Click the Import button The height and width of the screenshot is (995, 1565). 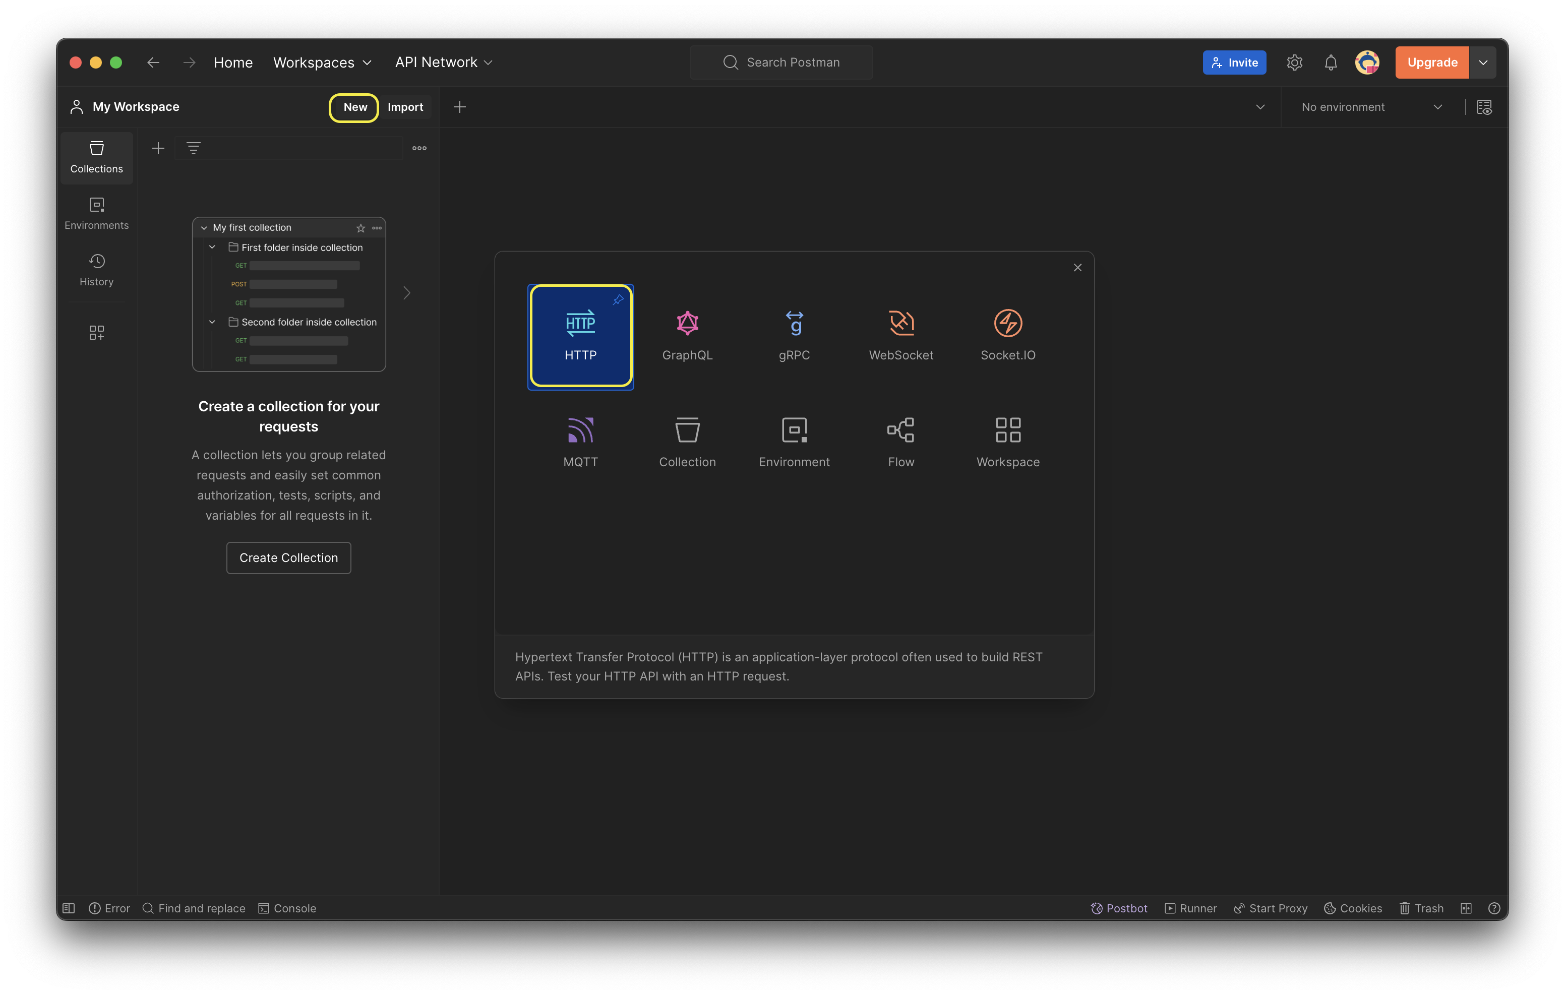pyautogui.click(x=405, y=107)
